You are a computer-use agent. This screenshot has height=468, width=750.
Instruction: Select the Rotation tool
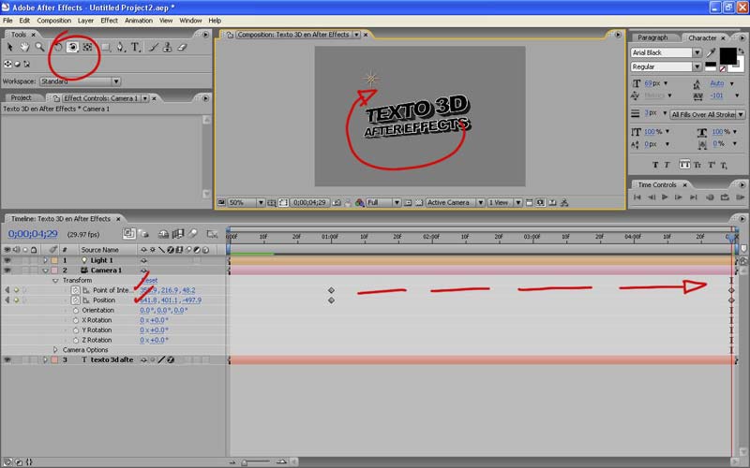(58, 47)
